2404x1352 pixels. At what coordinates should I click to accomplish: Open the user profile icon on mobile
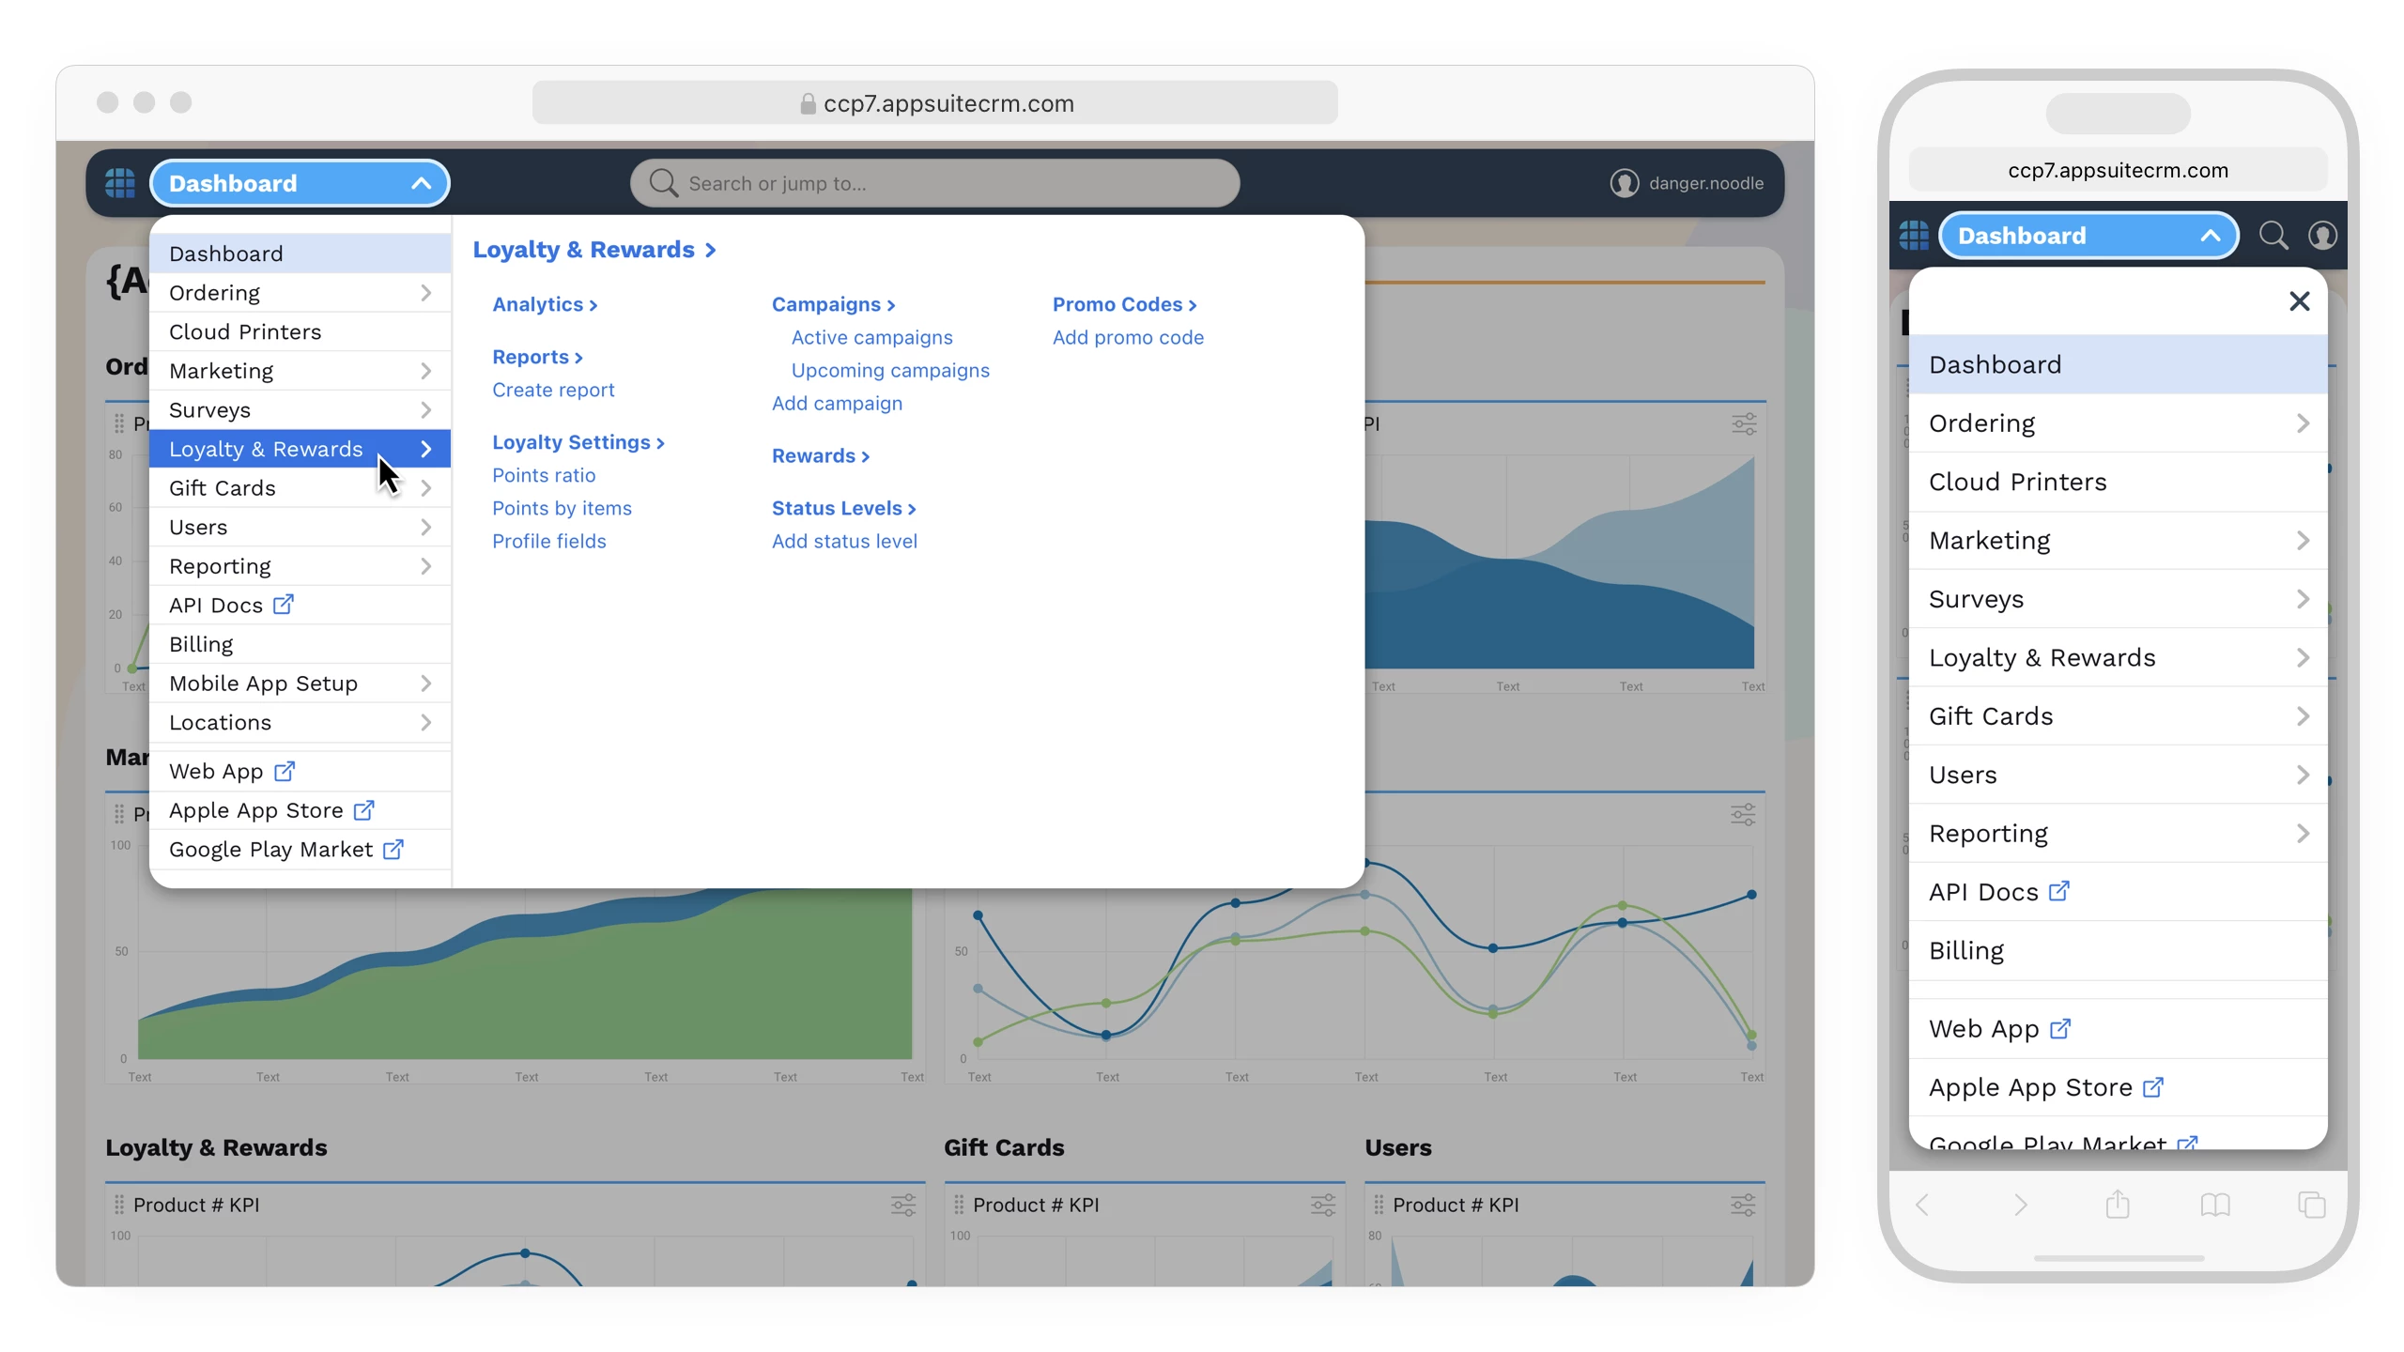[x=2321, y=235]
